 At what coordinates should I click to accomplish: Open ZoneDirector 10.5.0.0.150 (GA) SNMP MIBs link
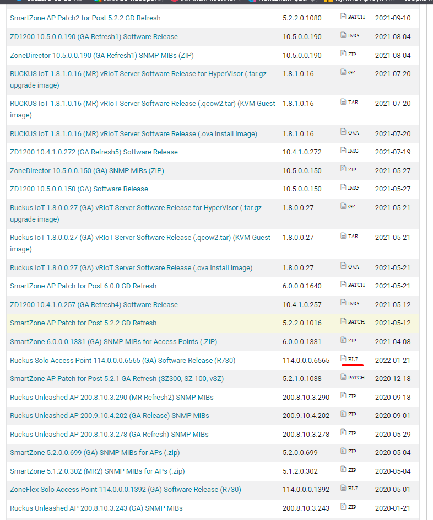tap(87, 171)
